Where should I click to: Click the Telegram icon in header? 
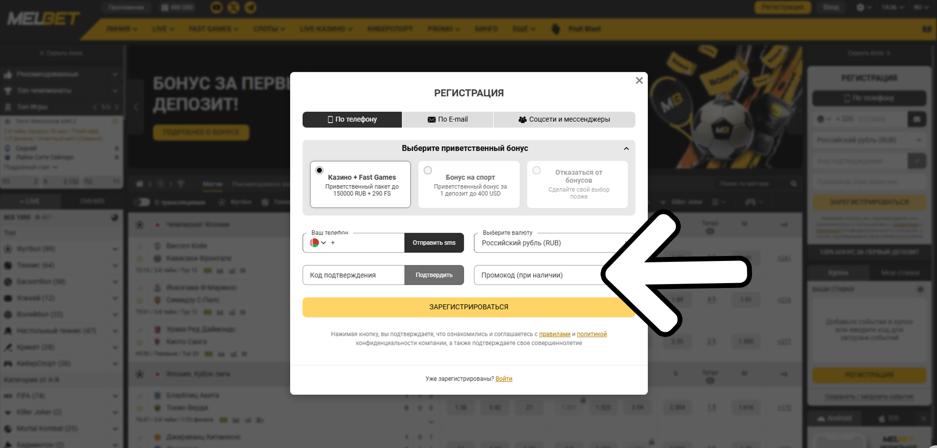point(251,7)
